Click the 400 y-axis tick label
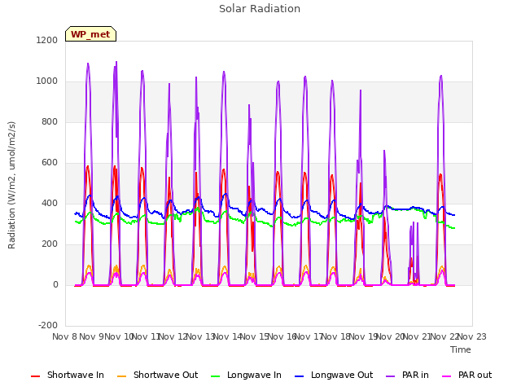Image resolution: width=521 pixels, height=391 pixels. click(x=50, y=203)
